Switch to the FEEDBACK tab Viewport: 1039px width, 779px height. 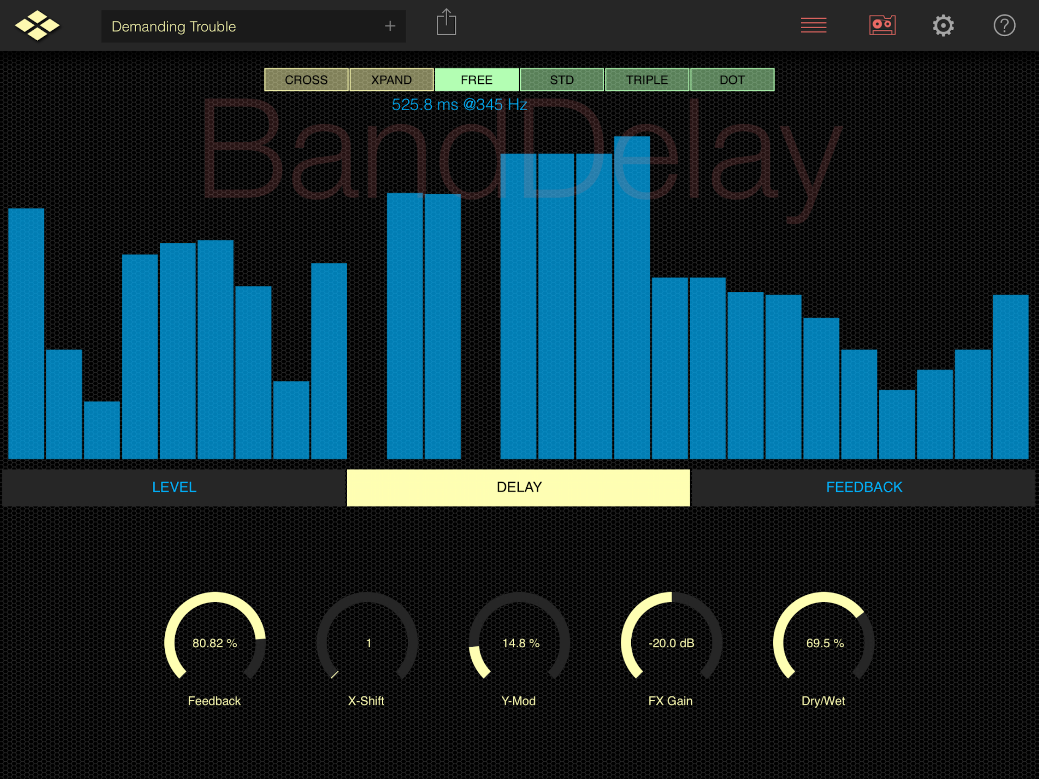click(x=864, y=487)
